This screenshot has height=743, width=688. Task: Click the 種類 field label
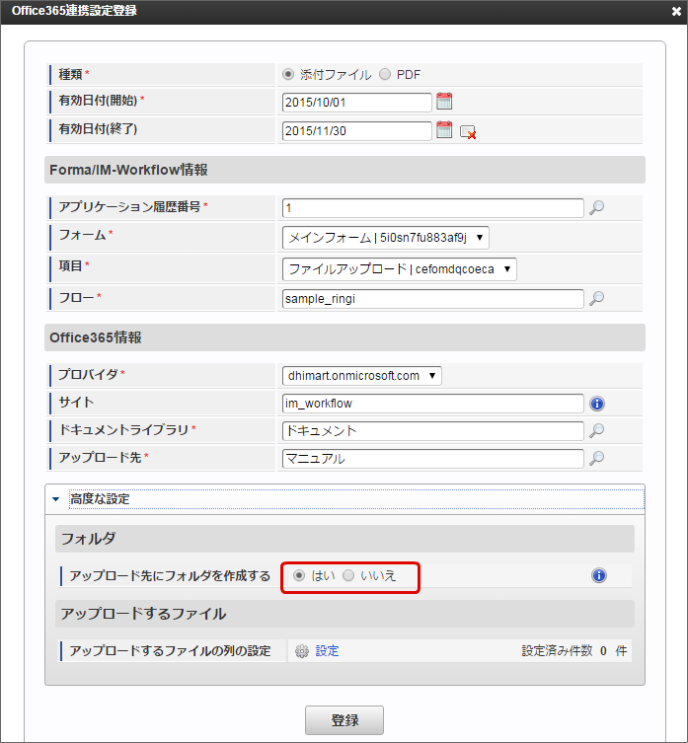coord(71,74)
